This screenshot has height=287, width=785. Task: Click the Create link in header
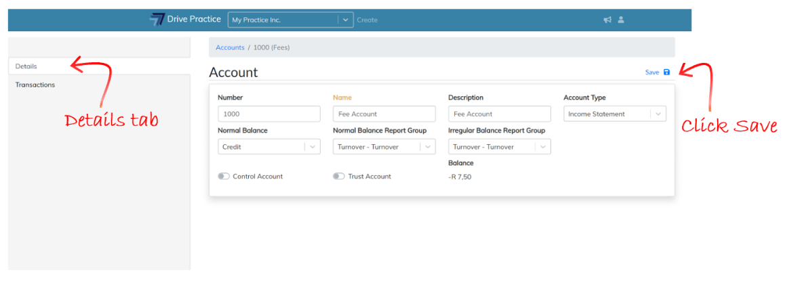coord(367,20)
